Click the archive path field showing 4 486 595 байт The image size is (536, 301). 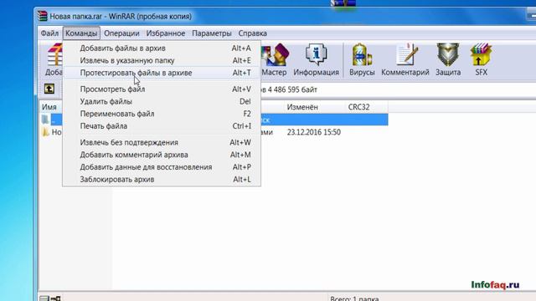[x=399, y=89]
